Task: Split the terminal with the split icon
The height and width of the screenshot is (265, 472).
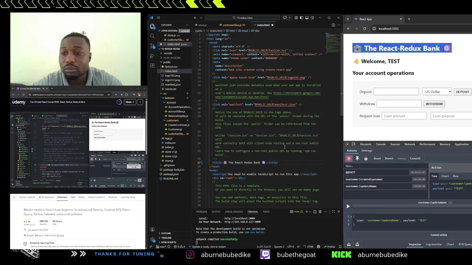Action: pos(315,212)
